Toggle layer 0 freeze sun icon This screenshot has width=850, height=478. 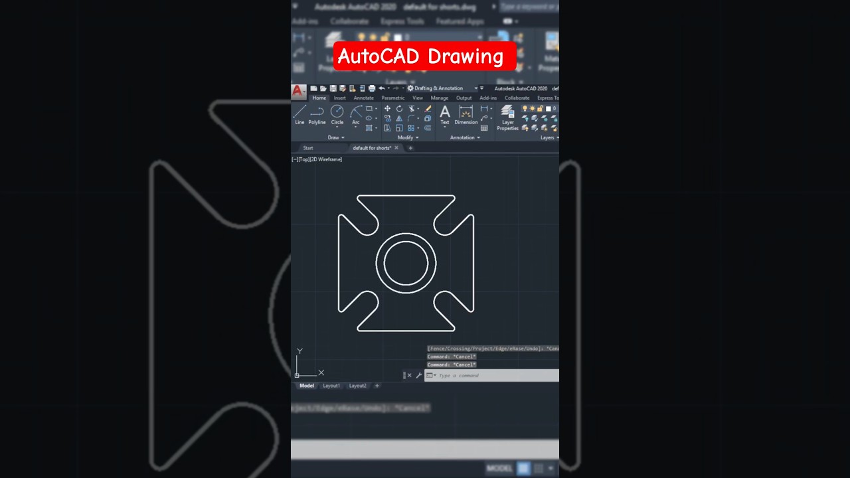[x=533, y=108]
